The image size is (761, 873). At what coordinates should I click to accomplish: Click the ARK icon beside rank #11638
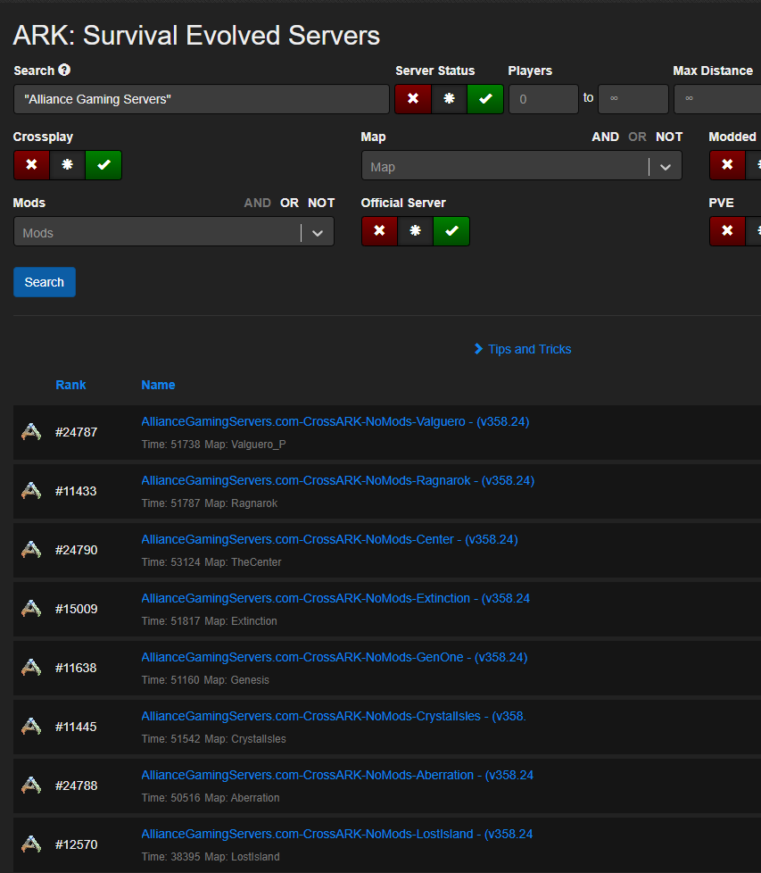click(31, 668)
